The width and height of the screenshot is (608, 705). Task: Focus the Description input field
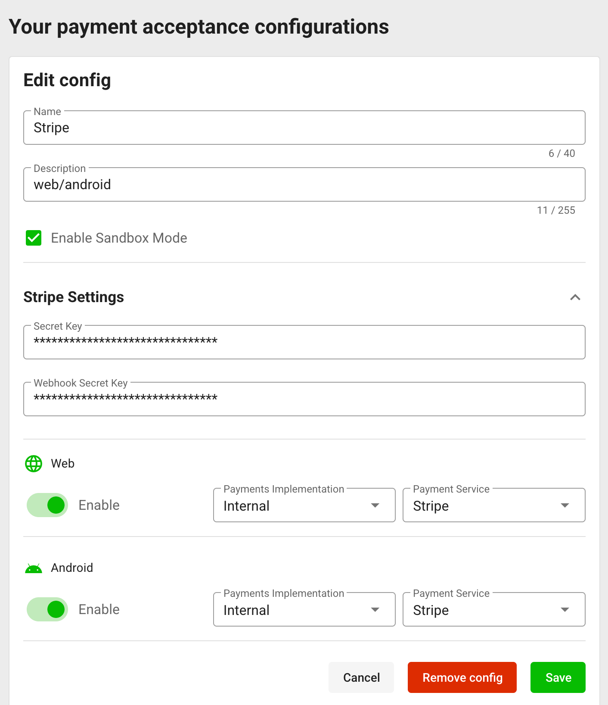tap(304, 184)
